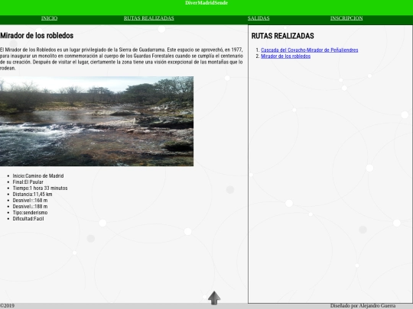
Task: Go to the SALIDAS menu item
Action: (x=259, y=18)
